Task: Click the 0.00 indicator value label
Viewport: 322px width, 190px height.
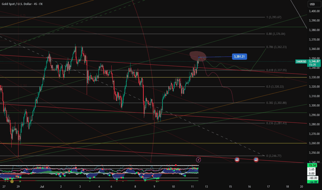Action: coord(312,173)
